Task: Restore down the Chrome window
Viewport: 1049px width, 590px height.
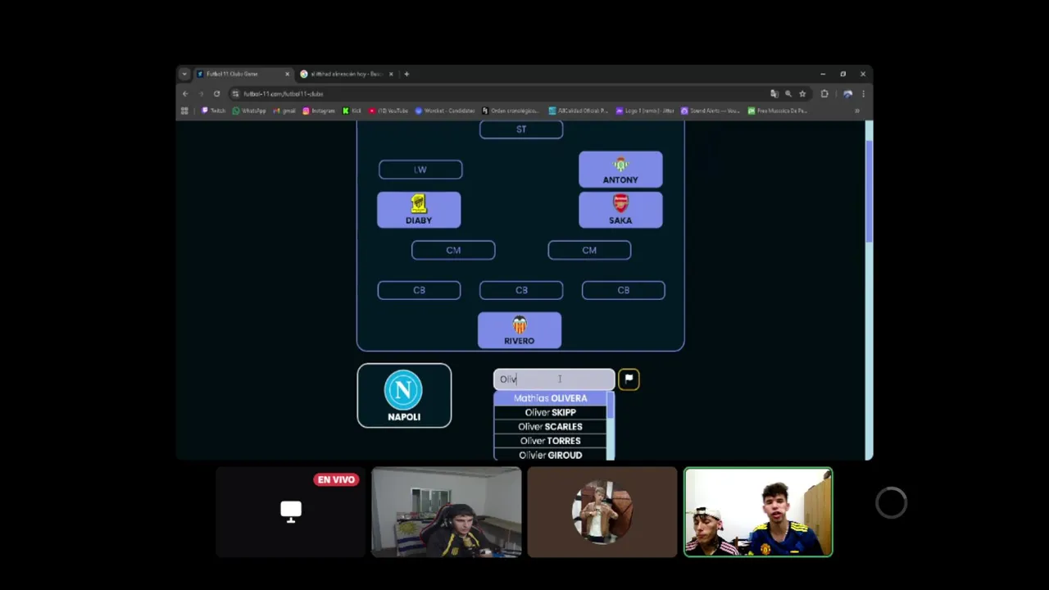Action: pos(842,74)
